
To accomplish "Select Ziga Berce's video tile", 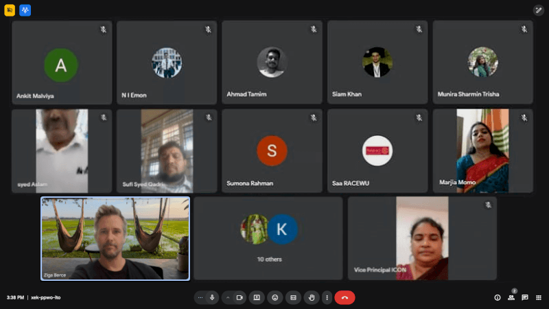I will pyautogui.click(x=115, y=238).
